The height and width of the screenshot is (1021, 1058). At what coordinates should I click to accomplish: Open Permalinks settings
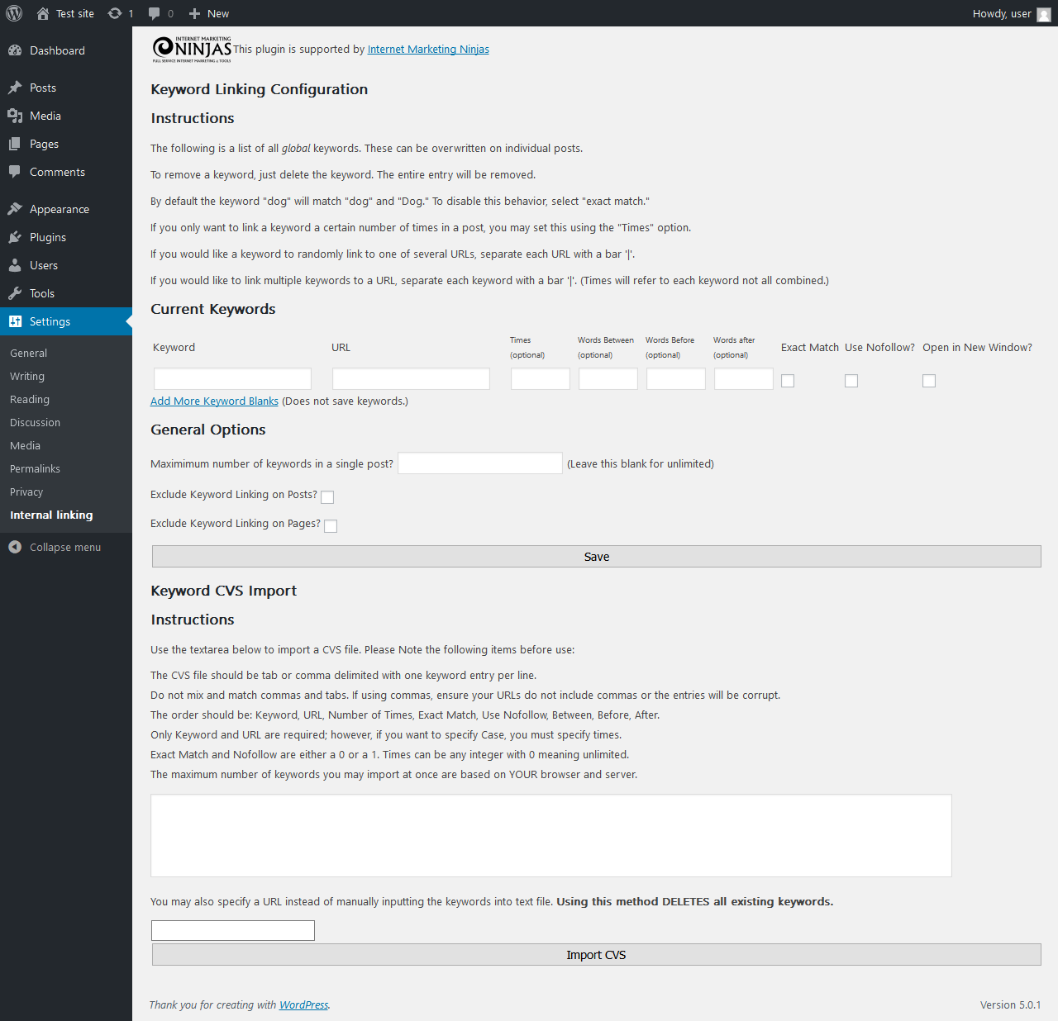[36, 468]
